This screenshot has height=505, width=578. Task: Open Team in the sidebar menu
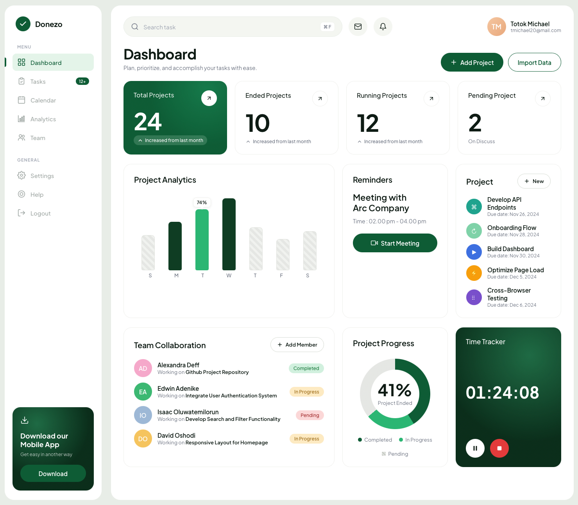(x=53, y=138)
